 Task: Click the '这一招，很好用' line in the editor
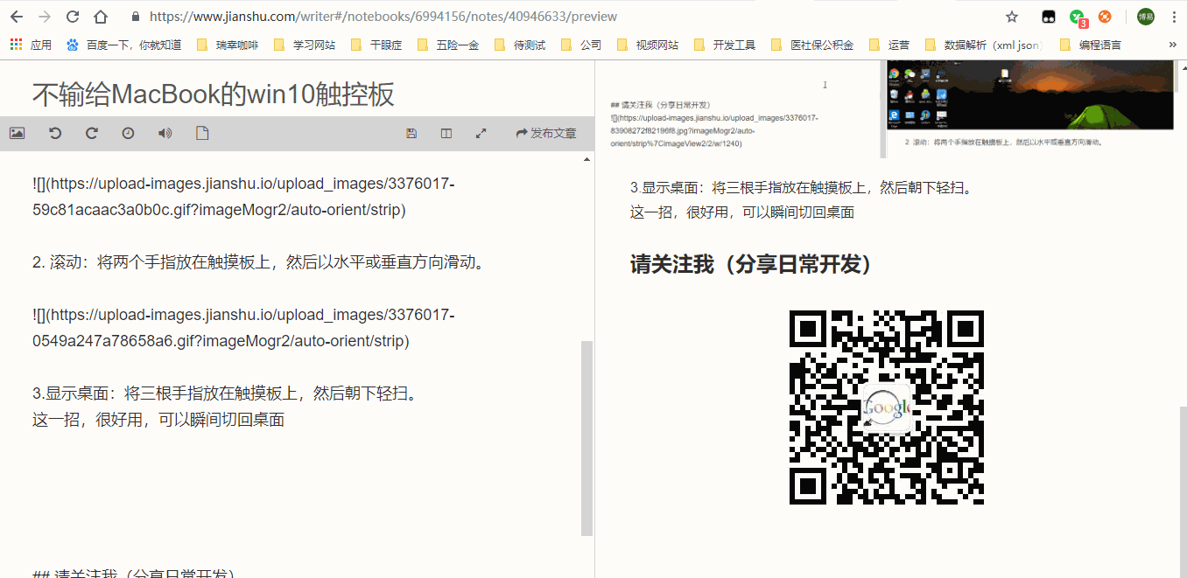point(158,419)
